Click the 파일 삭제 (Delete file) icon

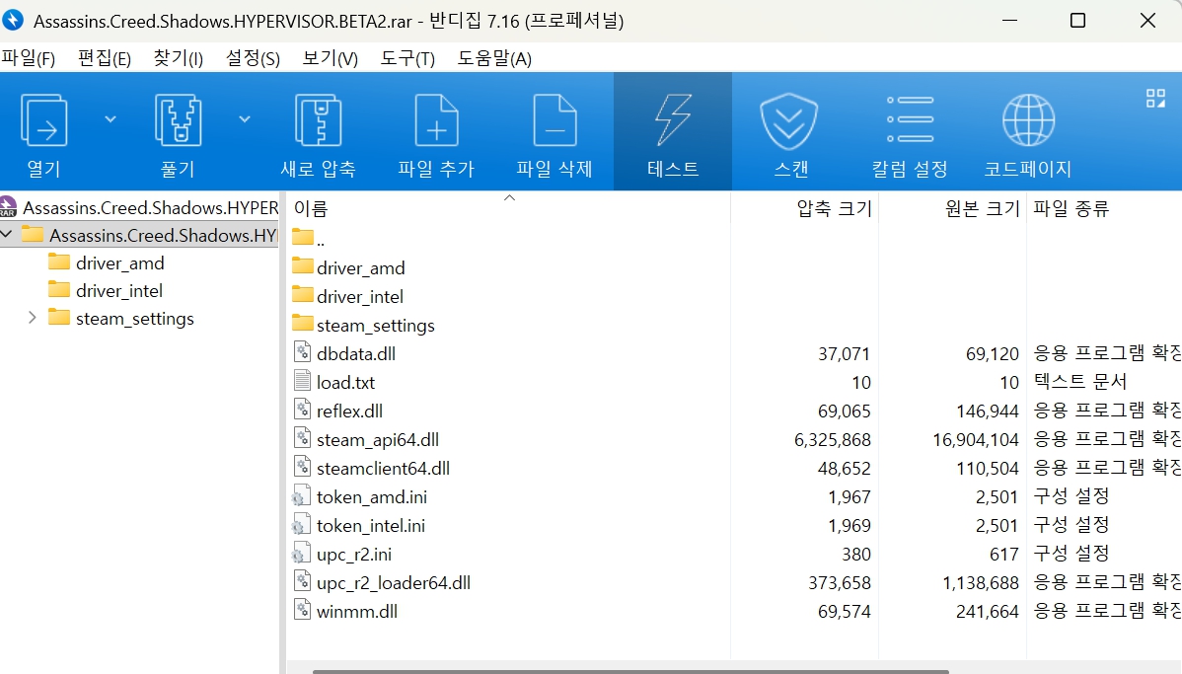pos(554,121)
